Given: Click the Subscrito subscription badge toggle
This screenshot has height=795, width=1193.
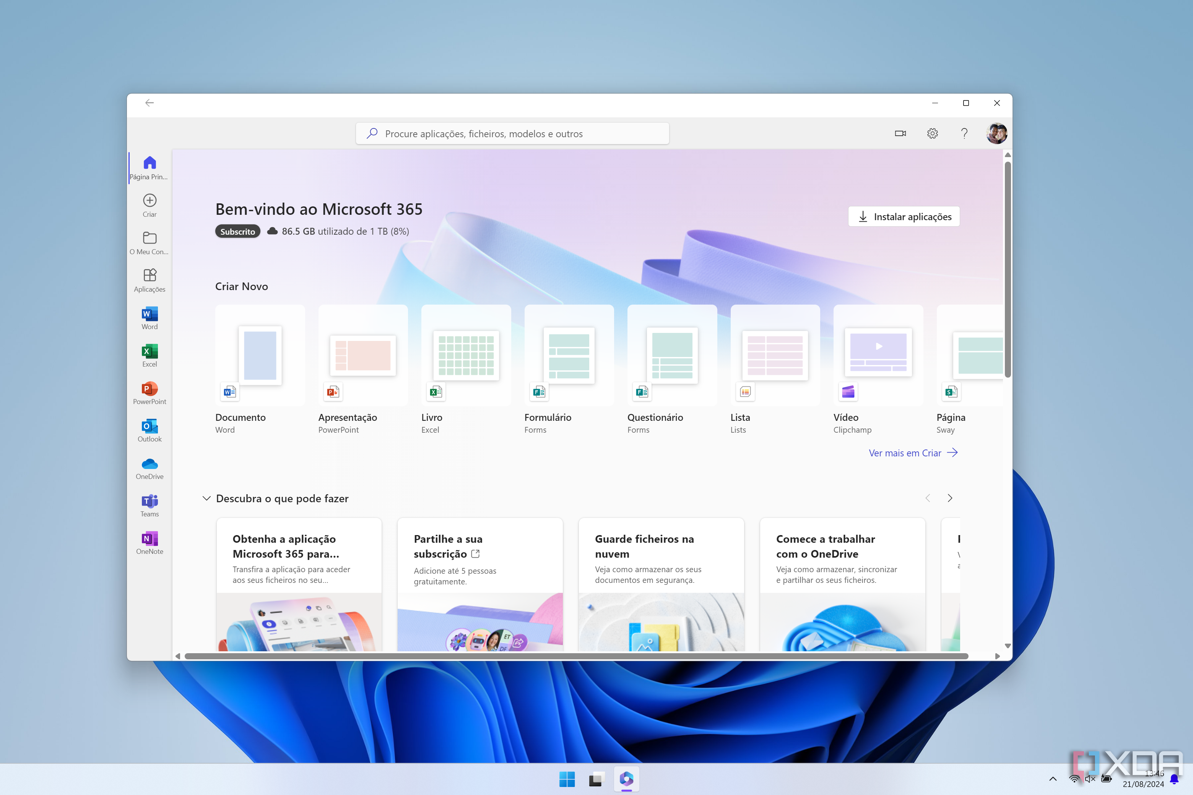Looking at the screenshot, I should 238,232.
